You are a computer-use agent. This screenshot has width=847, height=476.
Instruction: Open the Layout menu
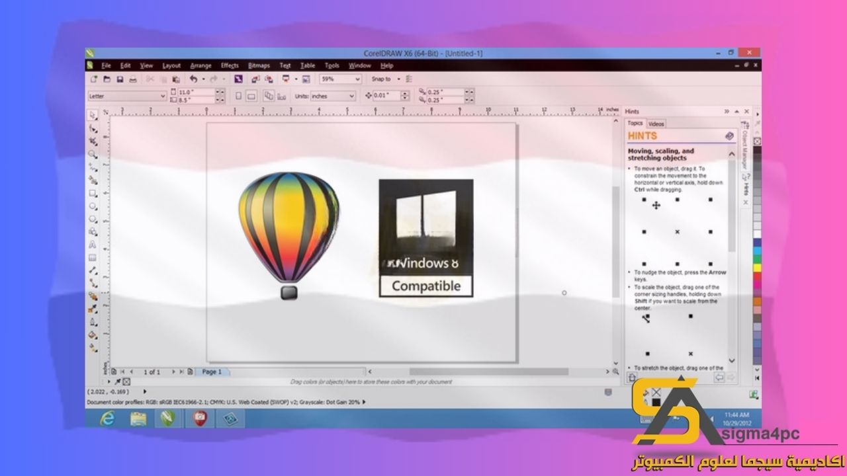171,65
